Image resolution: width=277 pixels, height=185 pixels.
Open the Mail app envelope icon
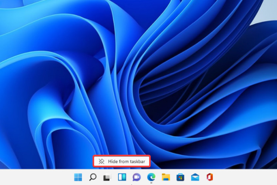pyautogui.click(x=195, y=177)
